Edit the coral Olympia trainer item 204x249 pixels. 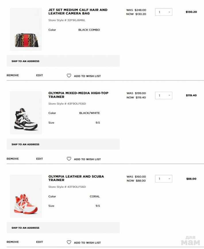click(x=39, y=242)
